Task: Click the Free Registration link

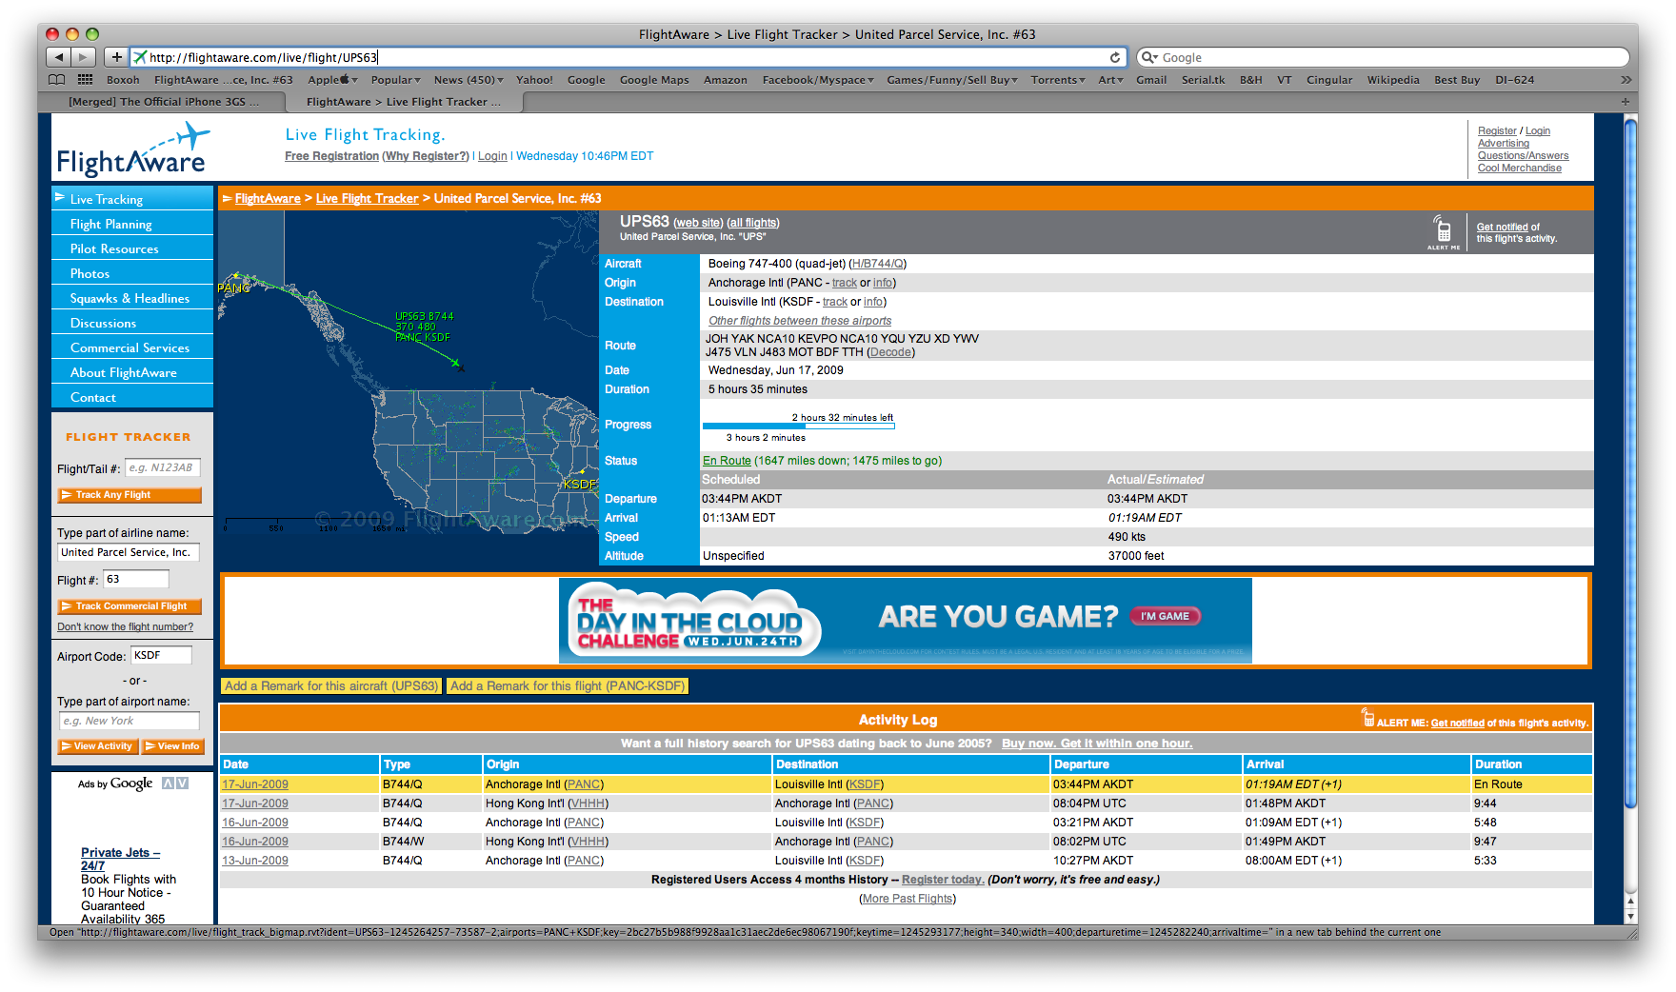Action: 331,156
